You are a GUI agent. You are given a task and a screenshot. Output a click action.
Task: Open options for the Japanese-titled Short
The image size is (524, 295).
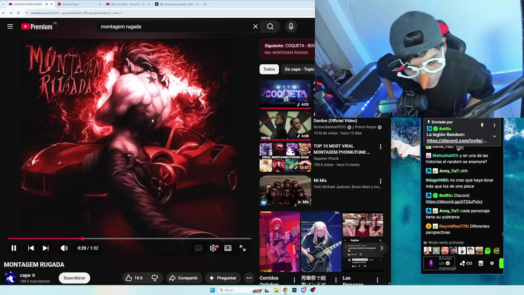click(336, 280)
